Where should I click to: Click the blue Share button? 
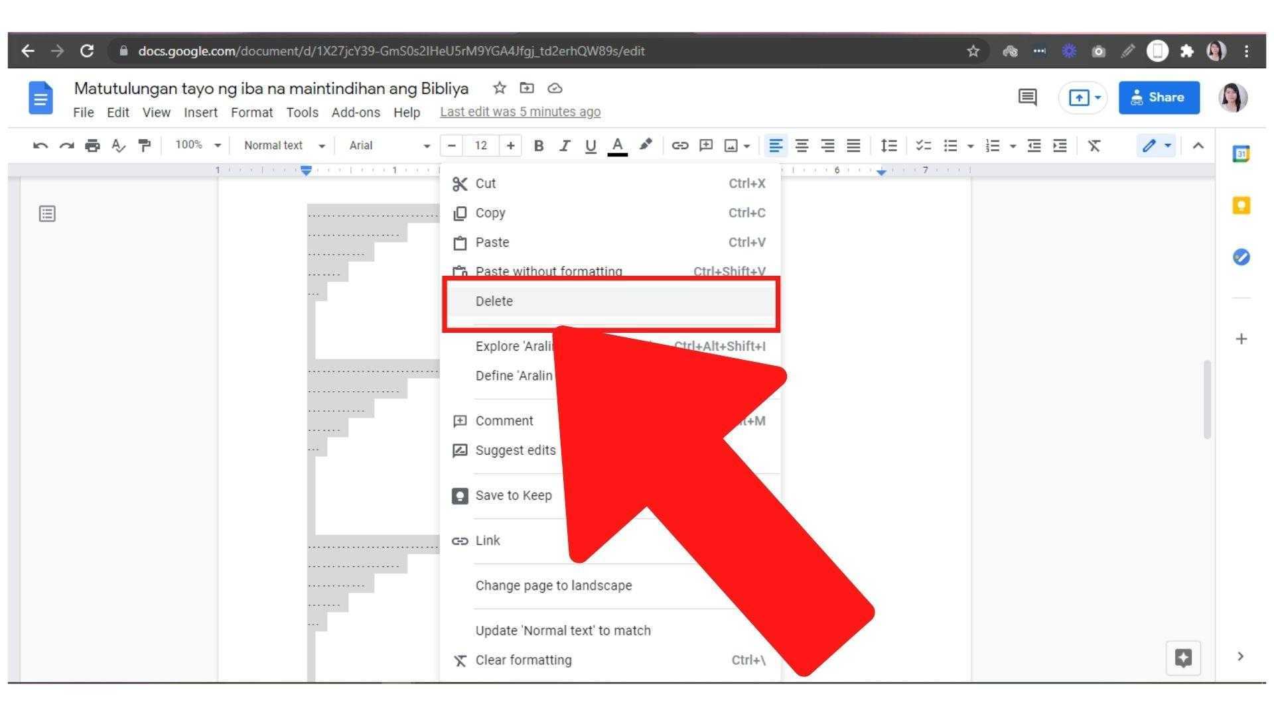pos(1159,97)
